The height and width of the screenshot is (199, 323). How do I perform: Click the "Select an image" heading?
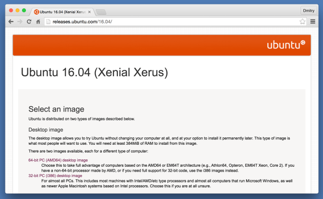coord(56,109)
